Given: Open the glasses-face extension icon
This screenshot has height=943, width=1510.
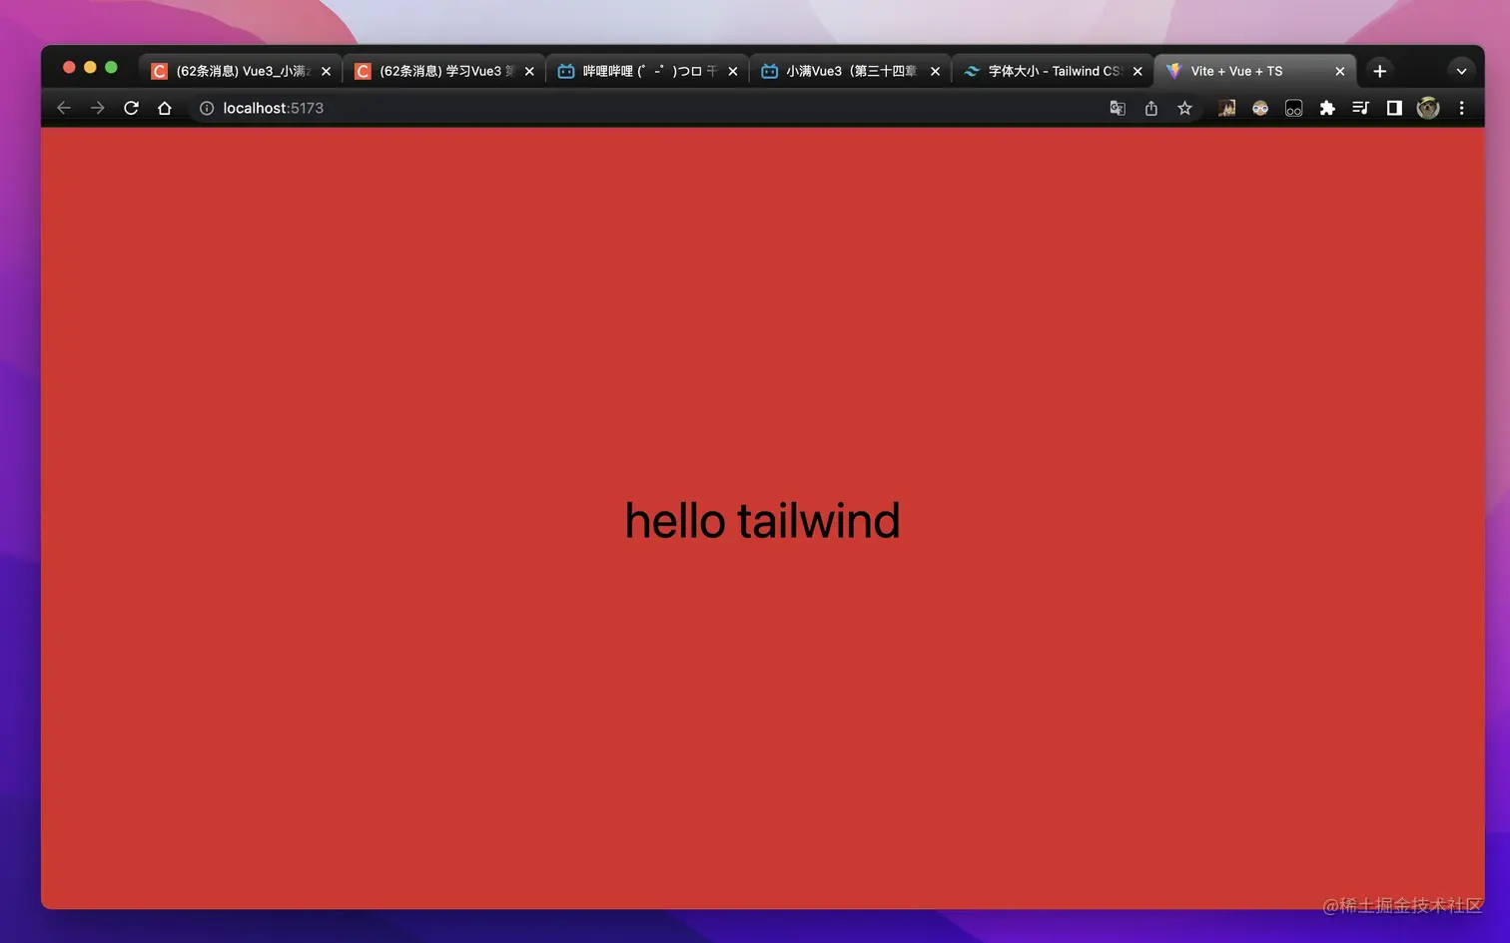Looking at the screenshot, I should point(1260,108).
